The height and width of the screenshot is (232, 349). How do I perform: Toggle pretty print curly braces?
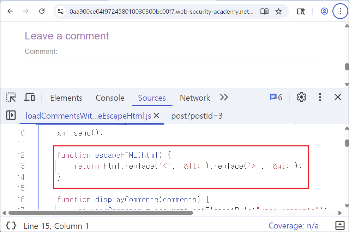pyautogui.click(x=11, y=226)
